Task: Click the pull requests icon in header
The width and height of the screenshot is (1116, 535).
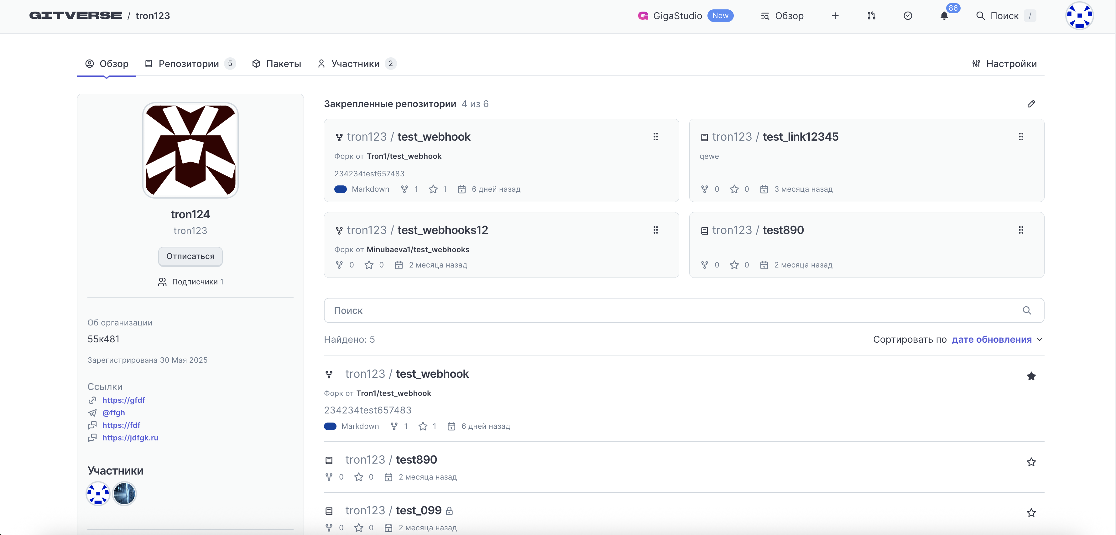Action: (x=871, y=16)
